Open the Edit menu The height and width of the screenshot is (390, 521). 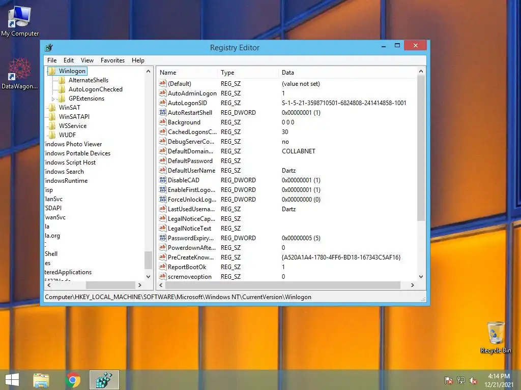point(69,60)
